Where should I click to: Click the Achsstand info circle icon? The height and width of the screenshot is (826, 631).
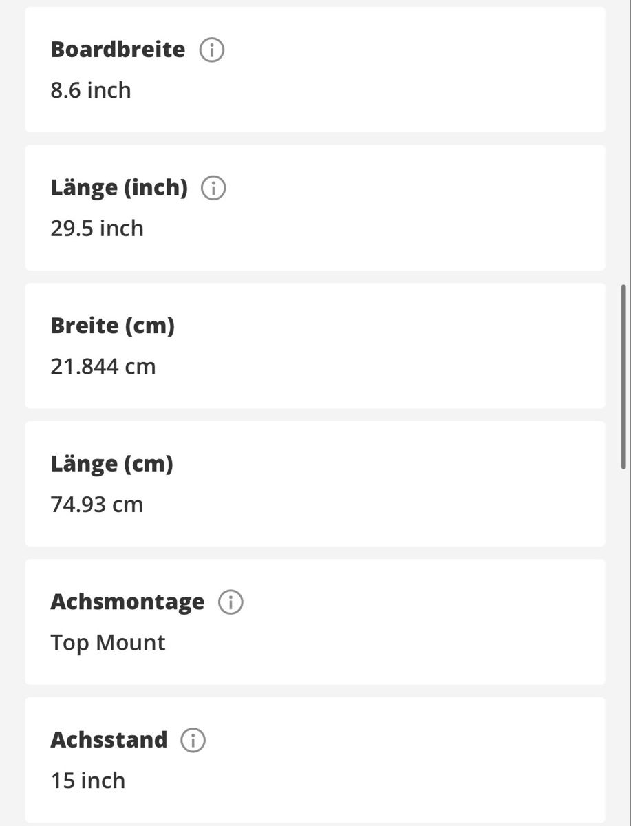point(193,741)
